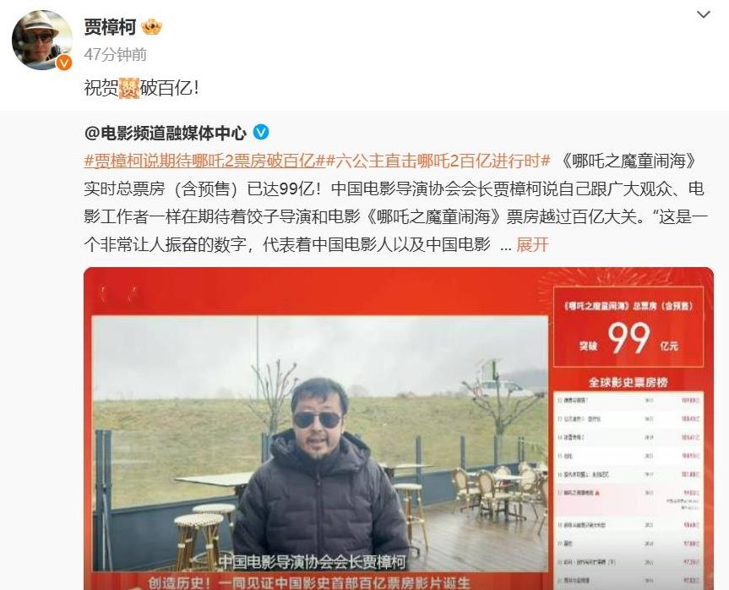Open hashtag #贾樟柯说期待哪吒2票房破百亿#
The height and width of the screenshot is (590, 729).
point(204,161)
